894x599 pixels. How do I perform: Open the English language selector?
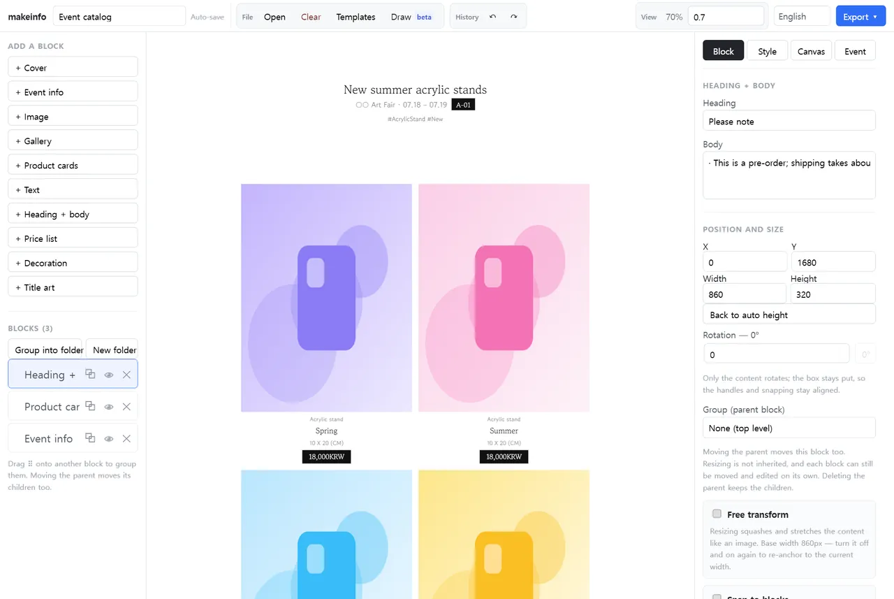802,17
